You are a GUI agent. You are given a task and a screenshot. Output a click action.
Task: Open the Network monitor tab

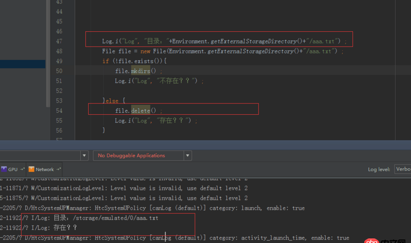click(45, 169)
